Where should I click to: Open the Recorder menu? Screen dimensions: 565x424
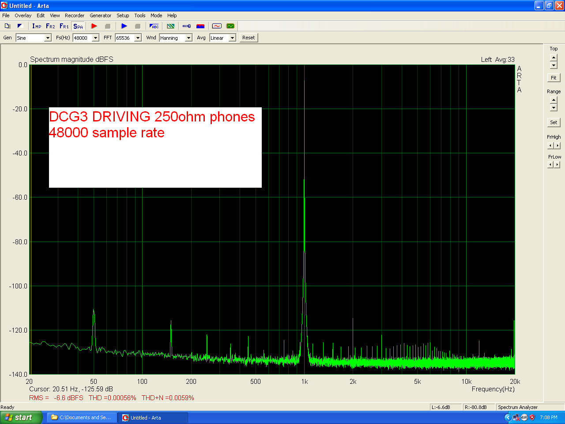[75, 15]
